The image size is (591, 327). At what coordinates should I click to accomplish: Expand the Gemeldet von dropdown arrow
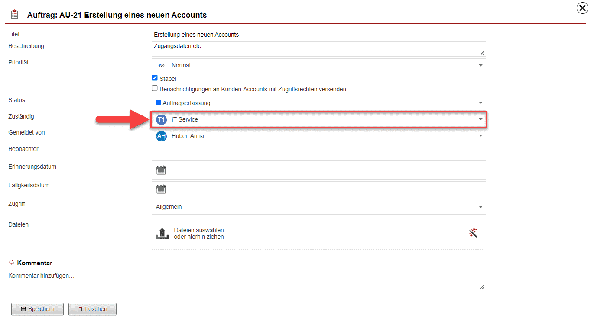(x=480, y=136)
